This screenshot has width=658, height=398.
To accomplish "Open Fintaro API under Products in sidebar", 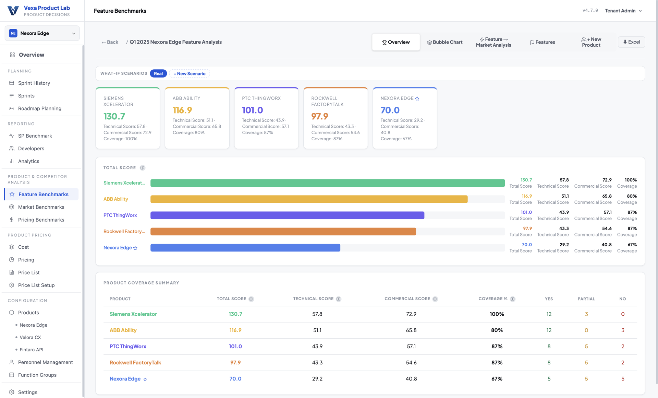I will pos(32,350).
